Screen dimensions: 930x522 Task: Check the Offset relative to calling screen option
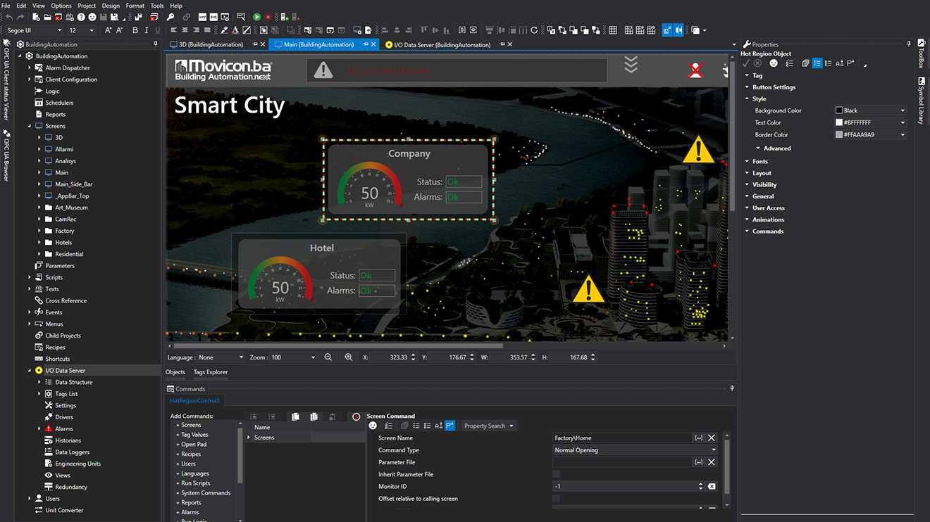click(557, 497)
